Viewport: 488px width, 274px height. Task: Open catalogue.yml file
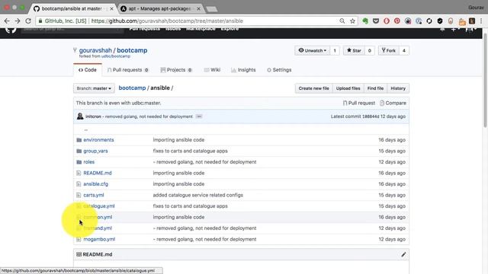[x=98, y=206]
